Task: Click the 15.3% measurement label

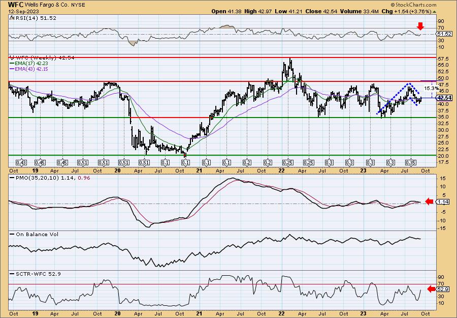Action: tap(431, 88)
